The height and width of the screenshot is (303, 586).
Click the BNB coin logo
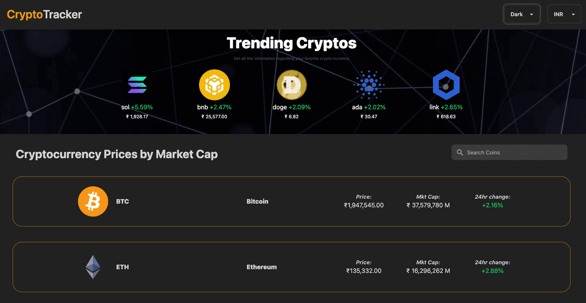tap(214, 85)
